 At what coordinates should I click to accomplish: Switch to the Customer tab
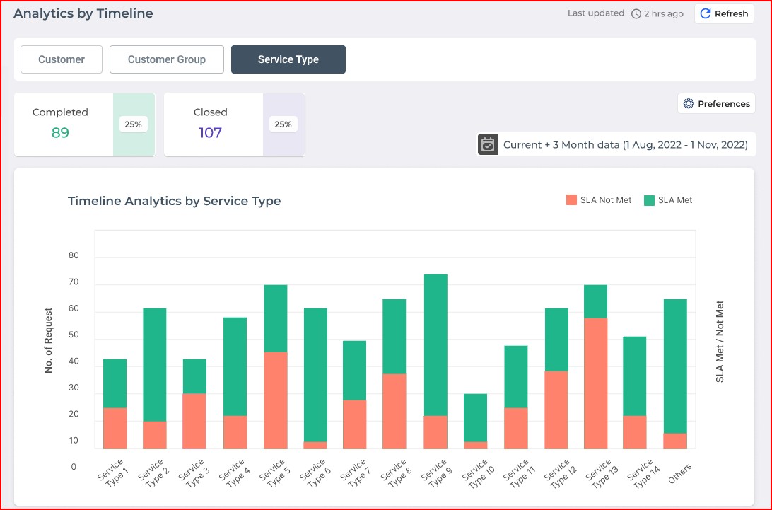point(62,59)
